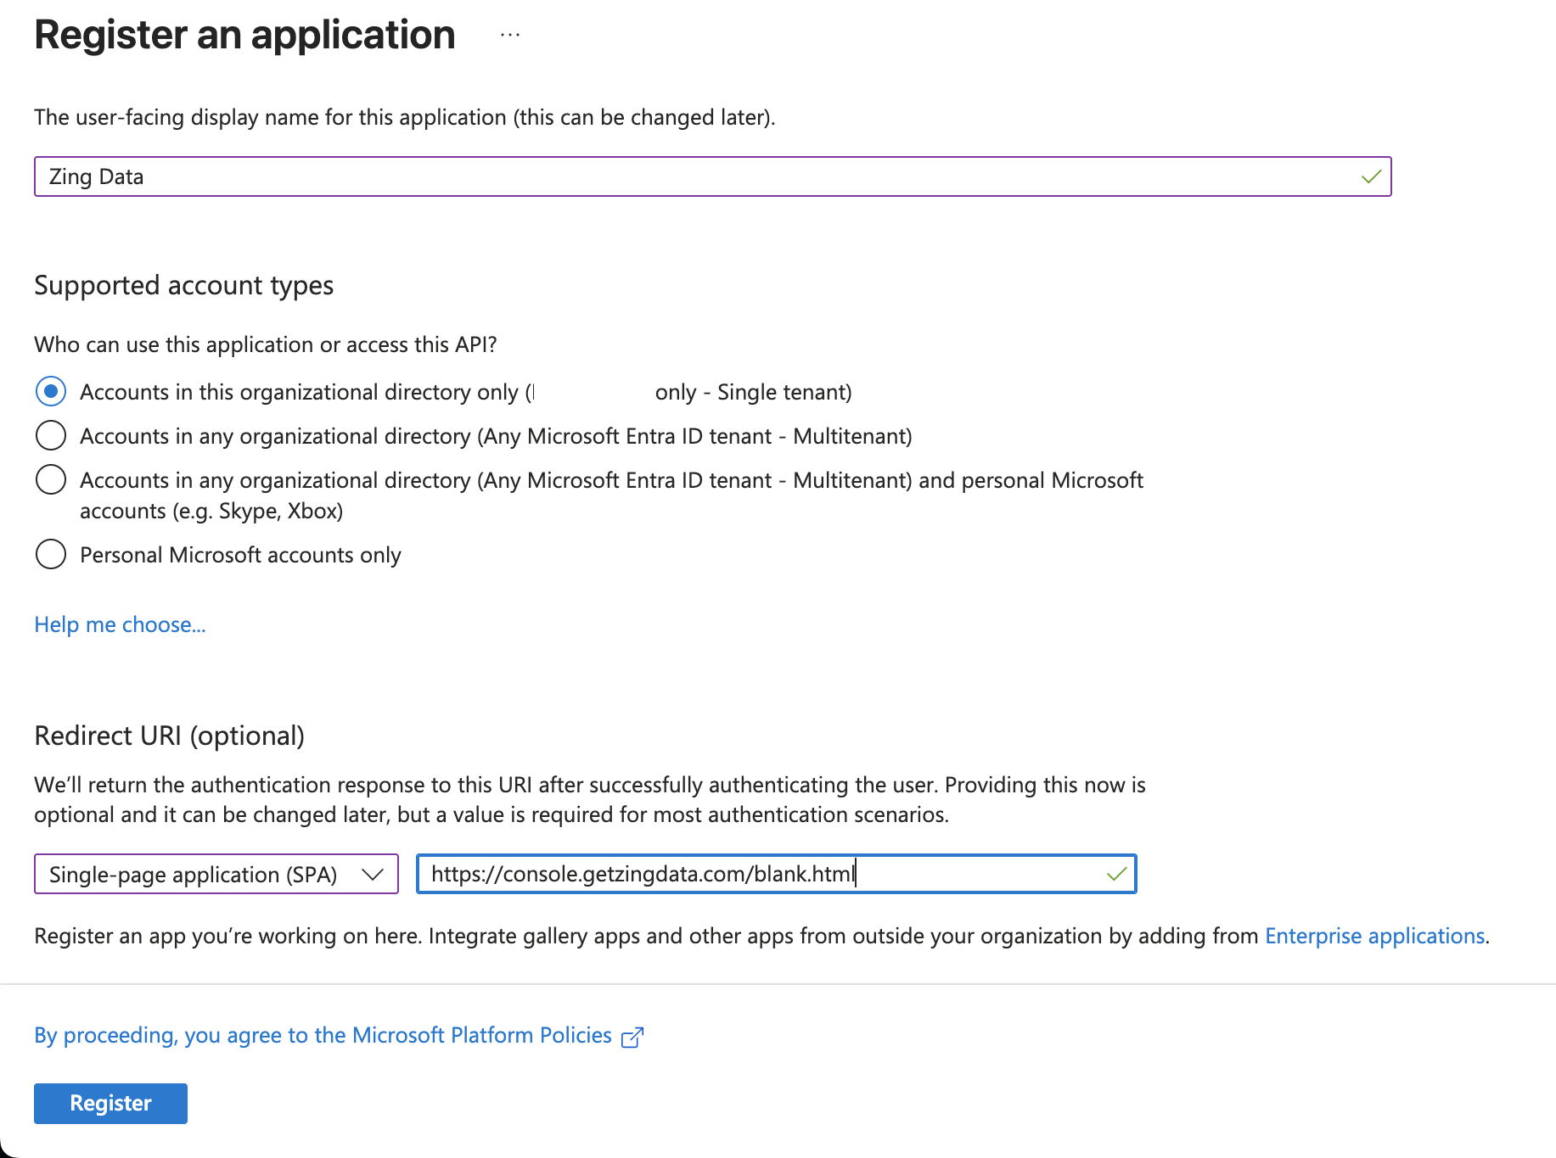Click the 'Who can use this application' question

(x=265, y=344)
